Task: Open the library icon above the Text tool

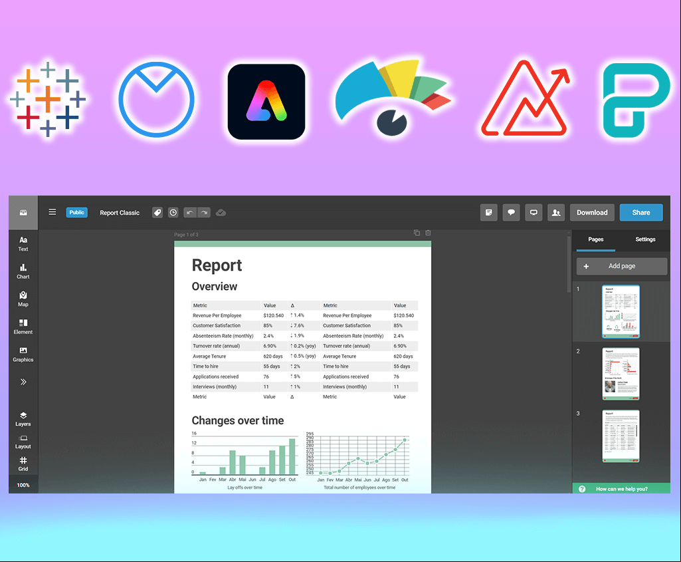Action: coord(23,213)
